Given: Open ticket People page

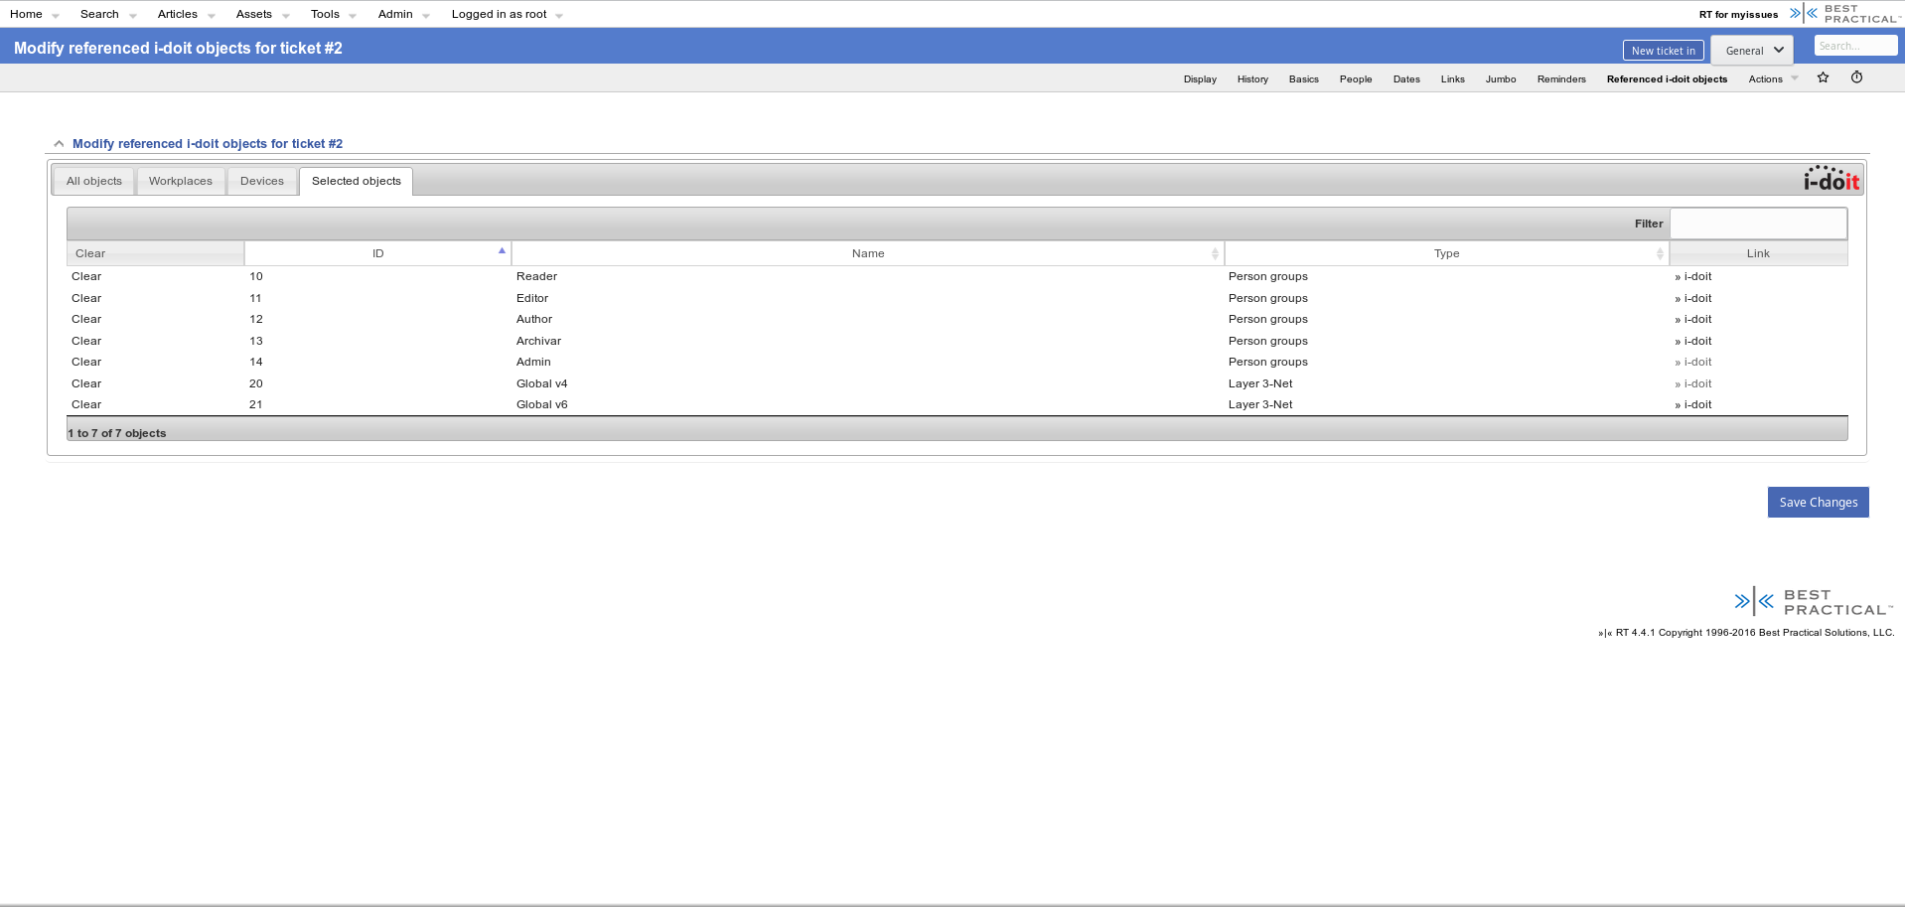Looking at the screenshot, I should (1356, 79).
